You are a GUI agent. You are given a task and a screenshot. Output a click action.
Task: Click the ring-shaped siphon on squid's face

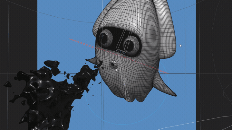tap(113, 65)
